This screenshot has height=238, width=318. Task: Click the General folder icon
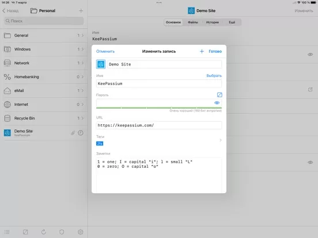click(x=7, y=36)
